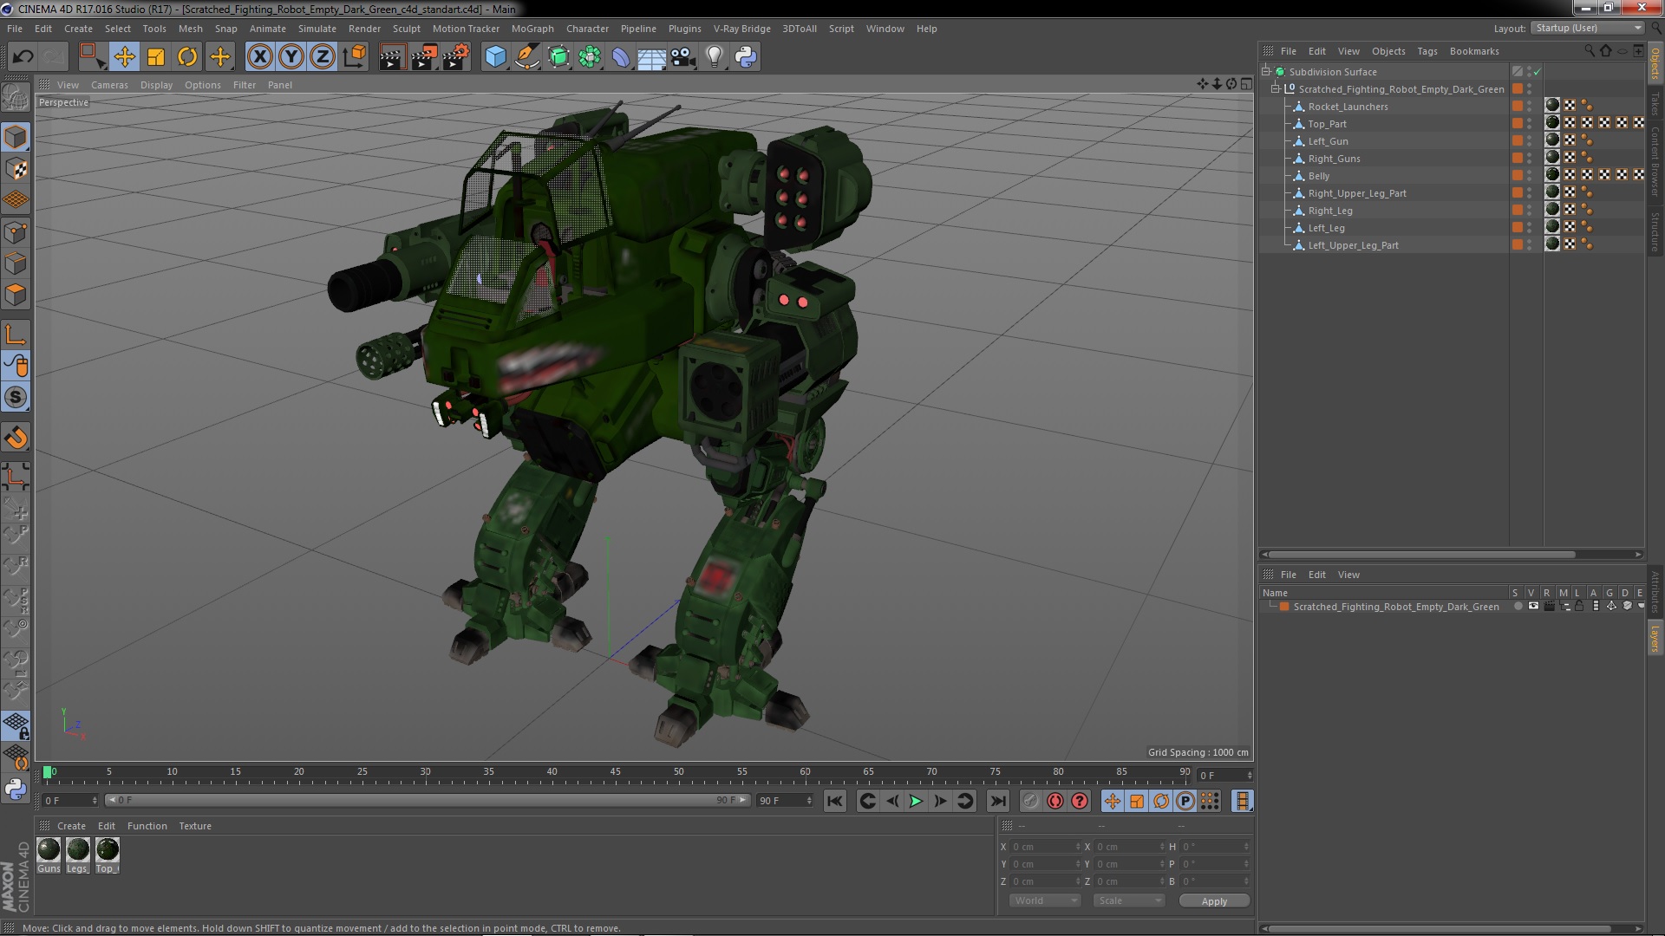Add a Light object
Screen dimensions: 1665x936
715,57
